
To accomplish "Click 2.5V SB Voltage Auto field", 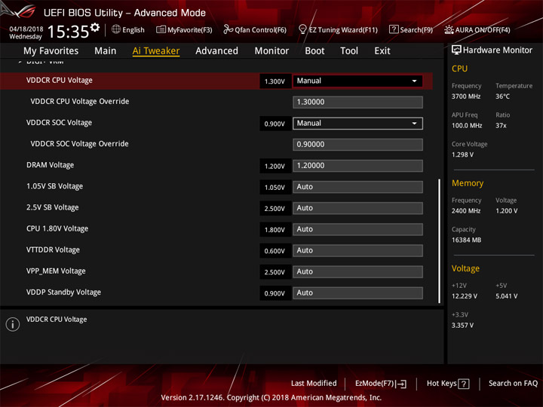I will 357,208.
